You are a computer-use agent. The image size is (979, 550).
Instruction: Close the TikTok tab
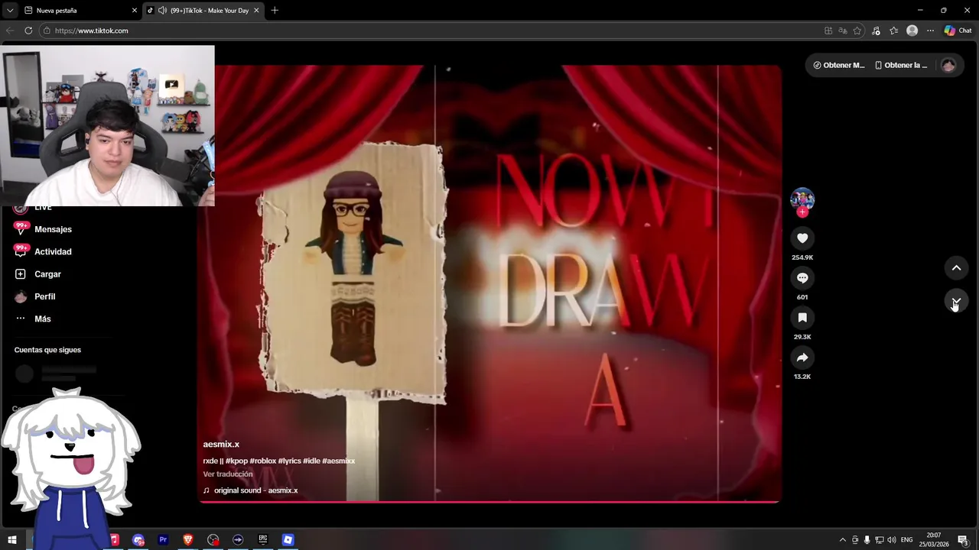click(x=256, y=11)
